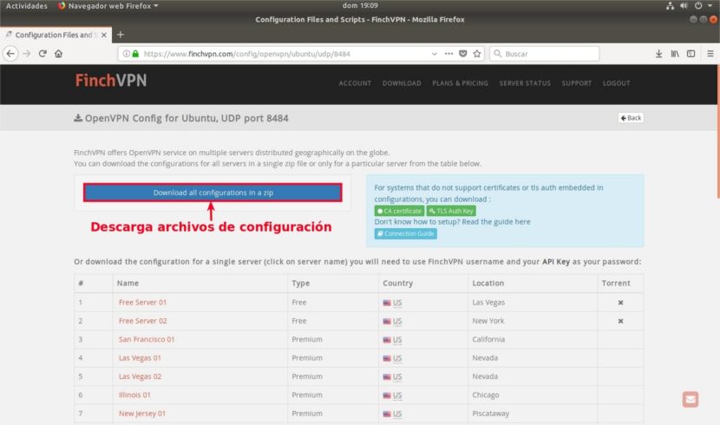
Task: Download Las Vegas 01 server config
Action: (140, 358)
